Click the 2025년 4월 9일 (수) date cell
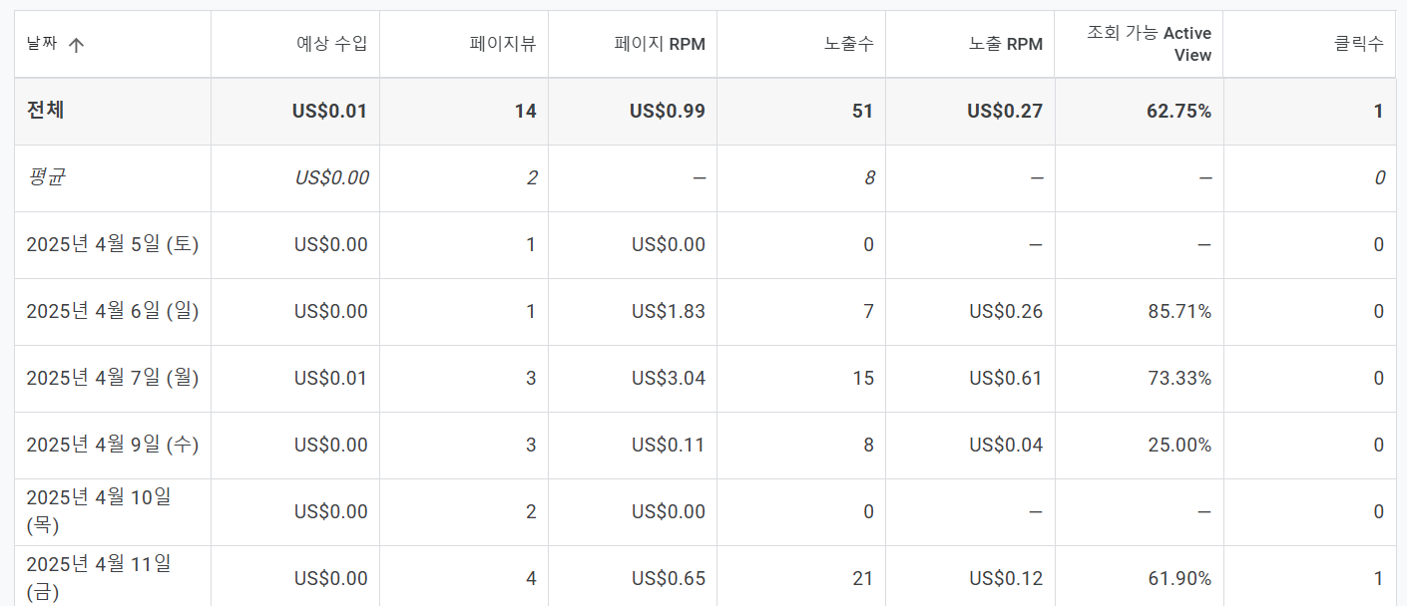This screenshot has height=606, width=1407. coord(113,445)
